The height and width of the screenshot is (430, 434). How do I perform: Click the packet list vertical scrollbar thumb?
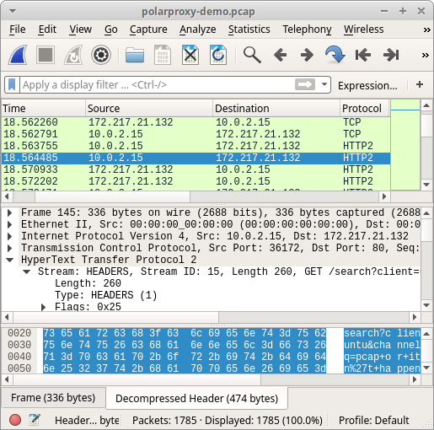click(x=426, y=125)
